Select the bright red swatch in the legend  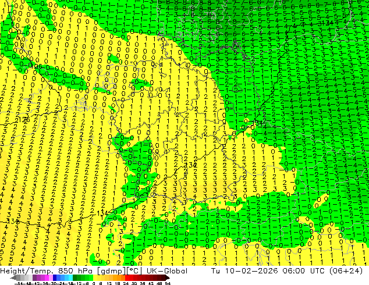tap(127, 277)
